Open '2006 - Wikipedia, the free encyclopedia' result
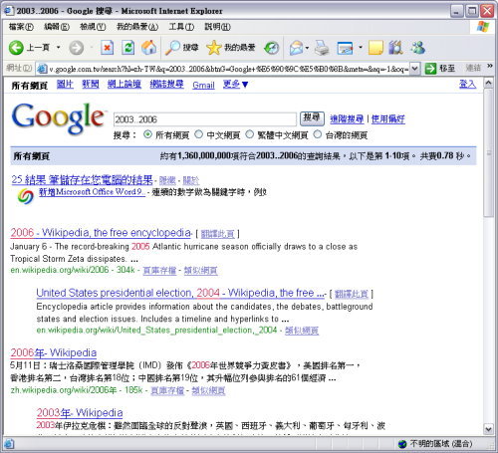Screen dimensions: 498x453 pos(101,233)
